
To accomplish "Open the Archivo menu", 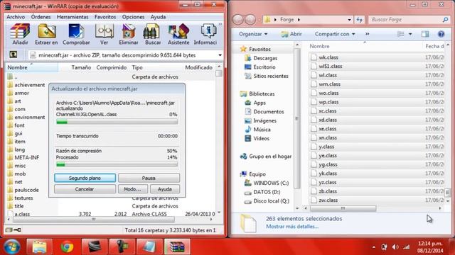I will coord(16,17).
